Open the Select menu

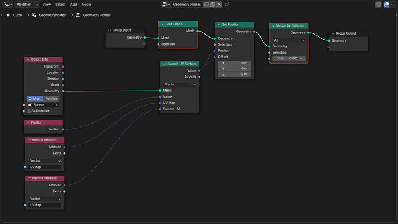point(61,4)
